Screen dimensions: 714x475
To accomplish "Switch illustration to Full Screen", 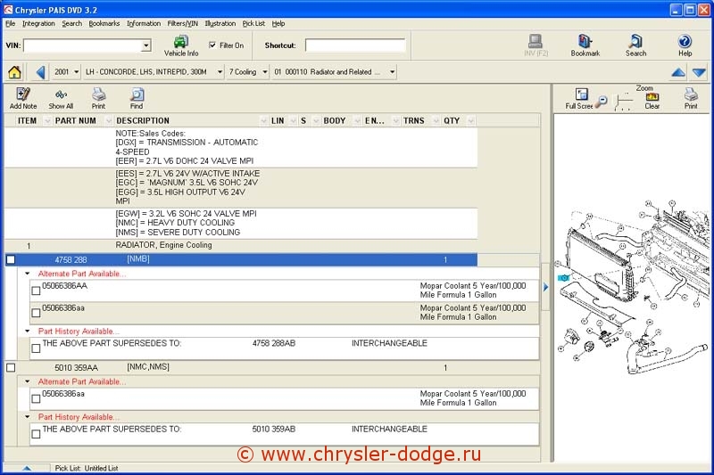I will pos(579,99).
